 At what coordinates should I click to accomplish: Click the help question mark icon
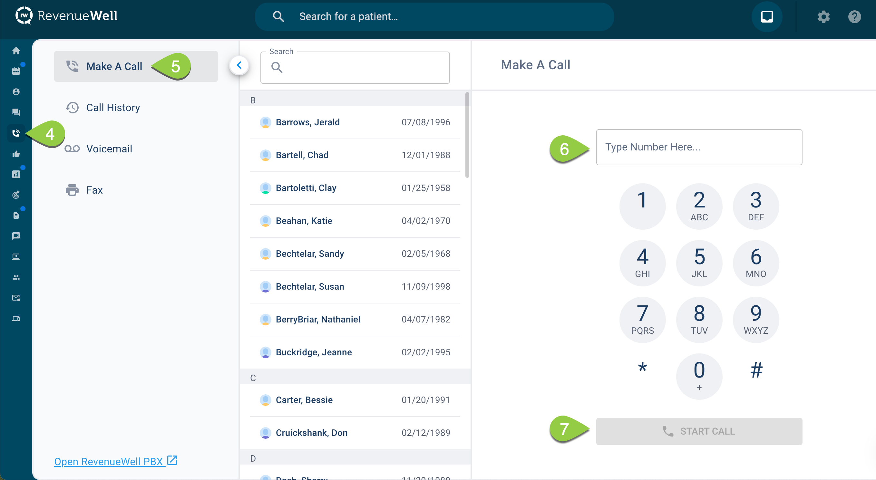click(x=854, y=17)
